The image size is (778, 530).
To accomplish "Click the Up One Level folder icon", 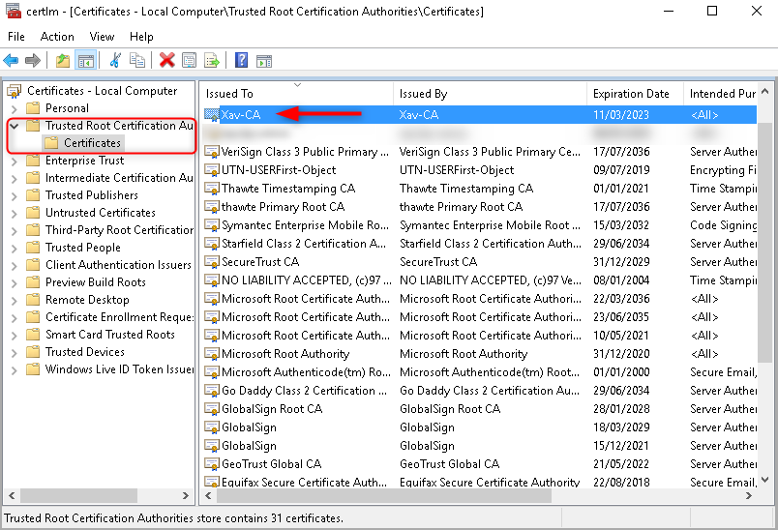I will tap(63, 60).
